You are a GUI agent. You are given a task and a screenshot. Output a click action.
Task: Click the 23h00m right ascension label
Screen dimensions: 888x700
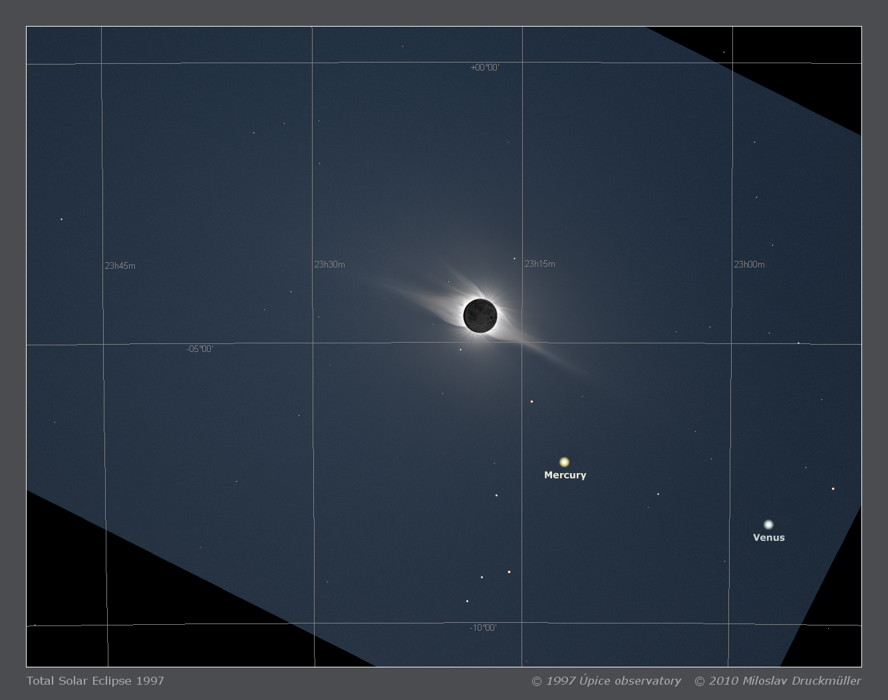tap(749, 265)
